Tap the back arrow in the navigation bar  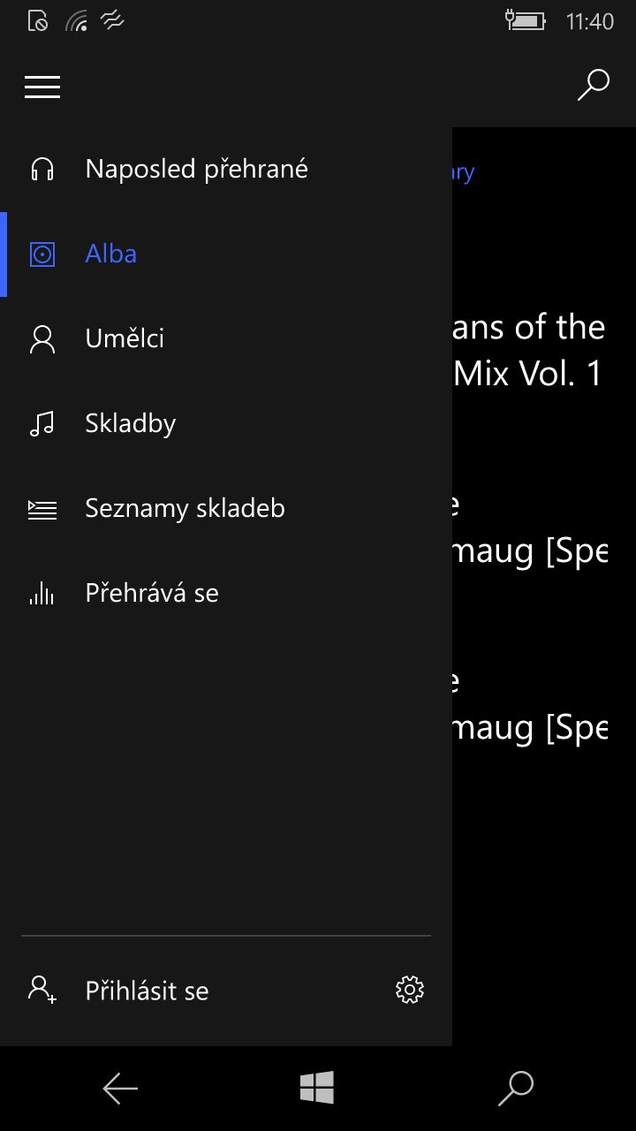click(x=119, y=1088)
